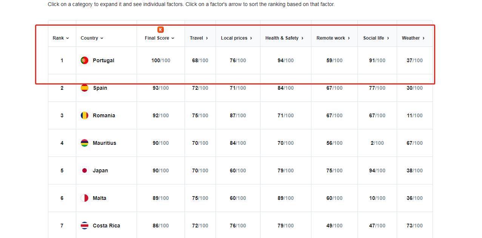Click the Malta flag icon
The width and height of the screenshot is (482, 238).
85,198
